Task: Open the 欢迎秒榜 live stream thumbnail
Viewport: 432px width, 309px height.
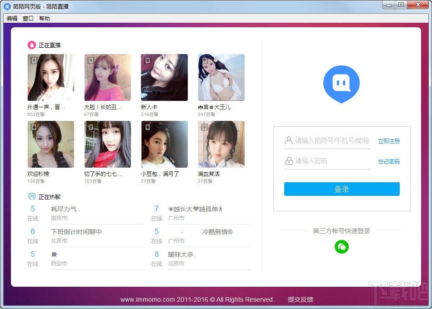Action: pos(50,145)
